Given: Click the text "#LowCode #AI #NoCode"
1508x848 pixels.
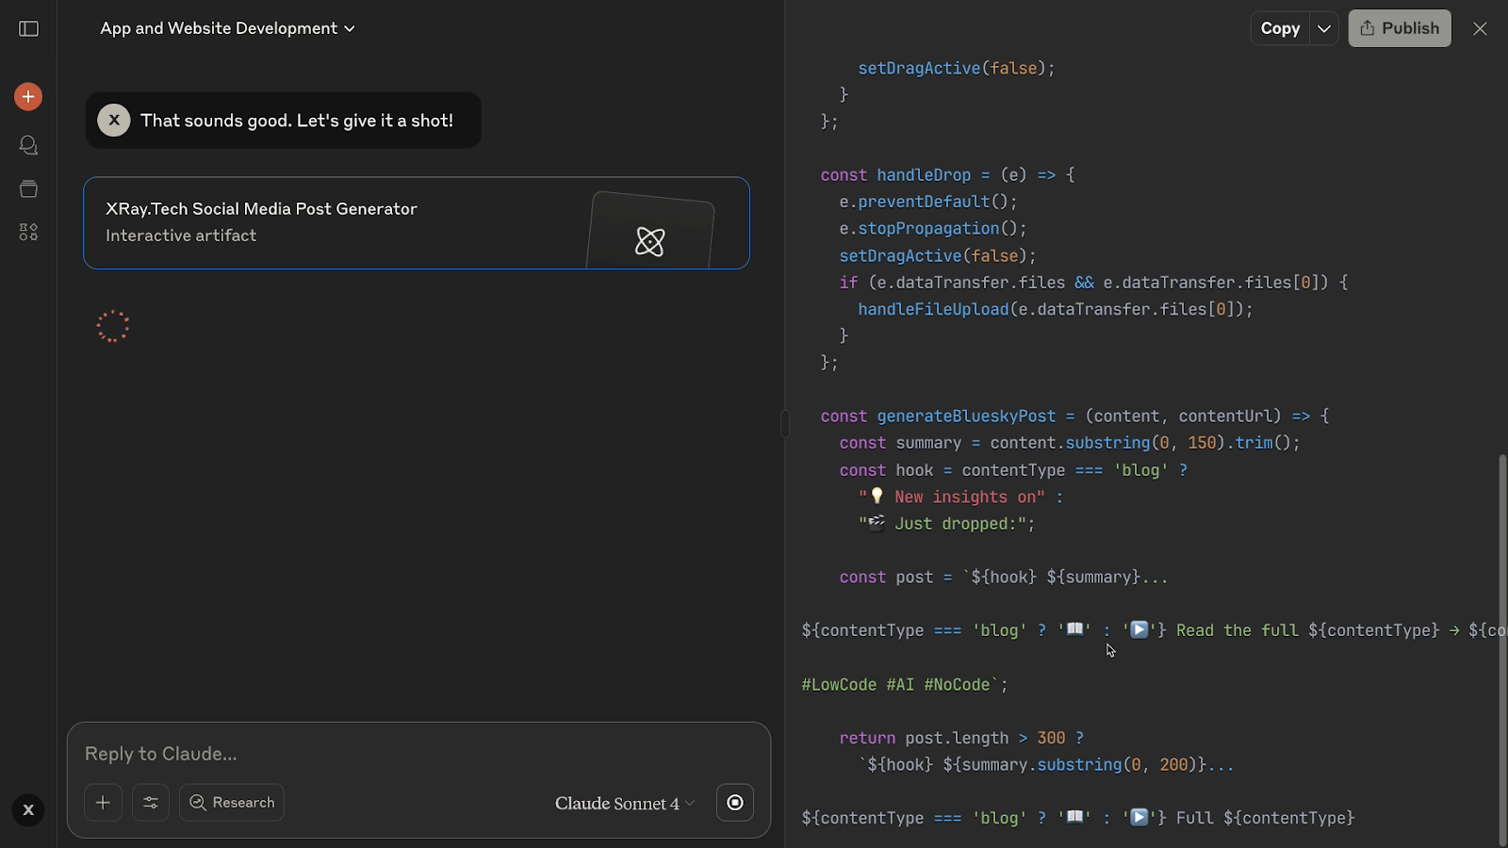Looking at the screenshot, I should [895, 685].
